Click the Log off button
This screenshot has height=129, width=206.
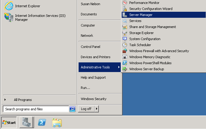pos(86,109)
